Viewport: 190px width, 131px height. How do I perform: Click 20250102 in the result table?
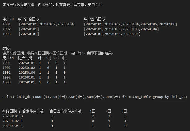pyautogui.click(x=10, y=121)
